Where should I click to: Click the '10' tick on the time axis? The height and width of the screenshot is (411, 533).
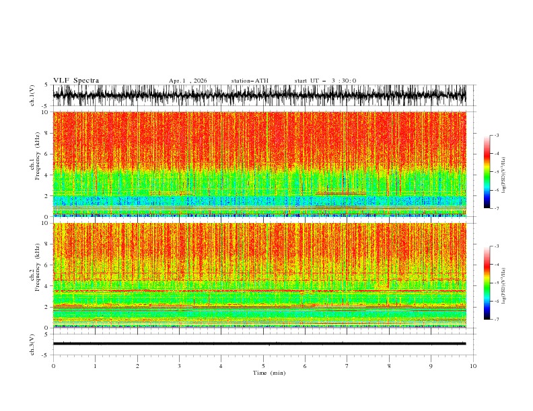473,366
